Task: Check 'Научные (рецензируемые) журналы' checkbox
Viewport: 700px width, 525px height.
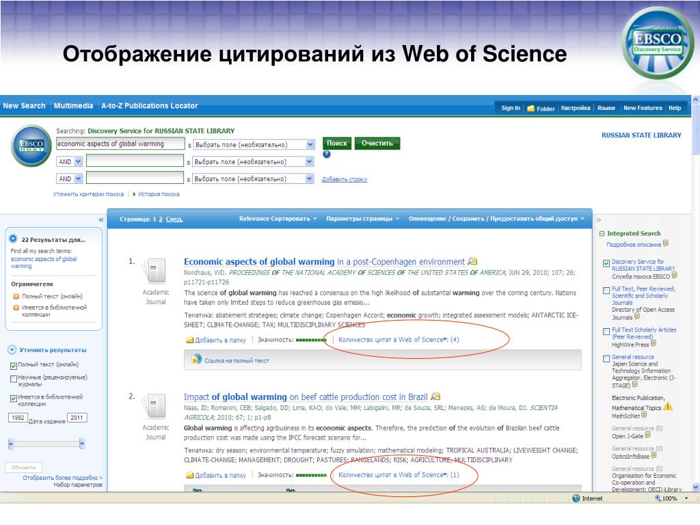Action: (14, 379)
